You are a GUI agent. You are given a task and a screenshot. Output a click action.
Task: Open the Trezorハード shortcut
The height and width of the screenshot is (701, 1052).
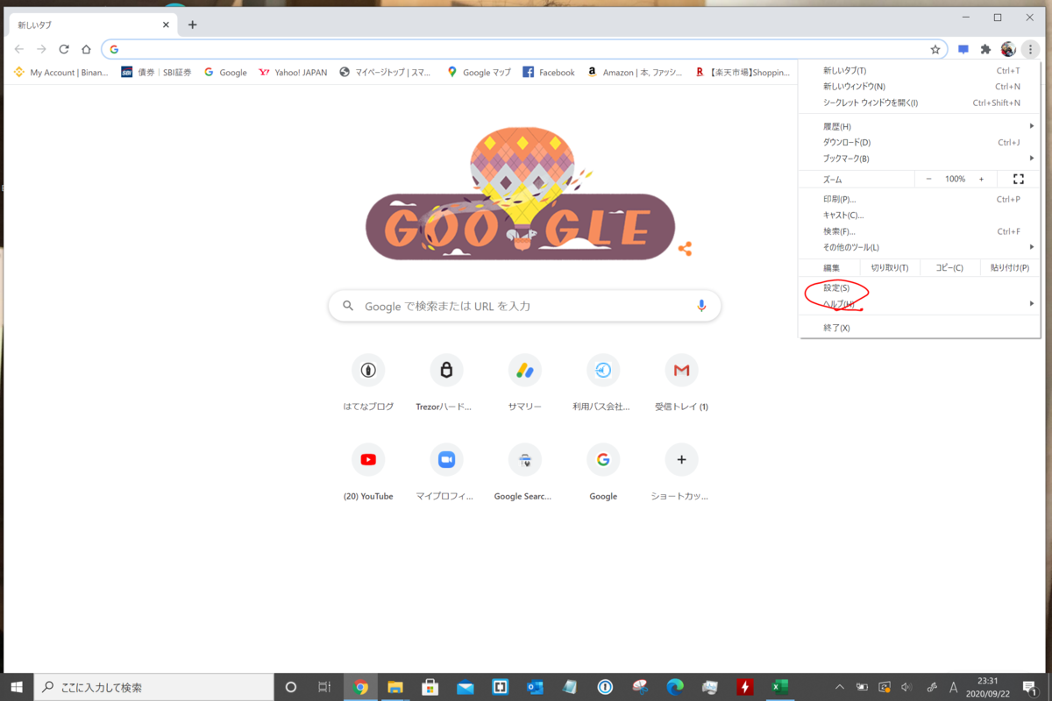446,382
